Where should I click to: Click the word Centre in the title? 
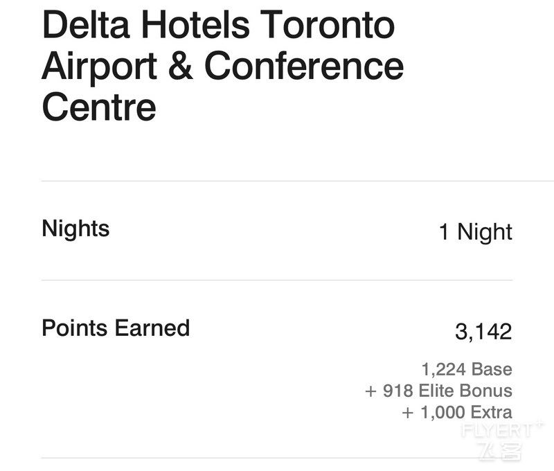coord(99,107)
